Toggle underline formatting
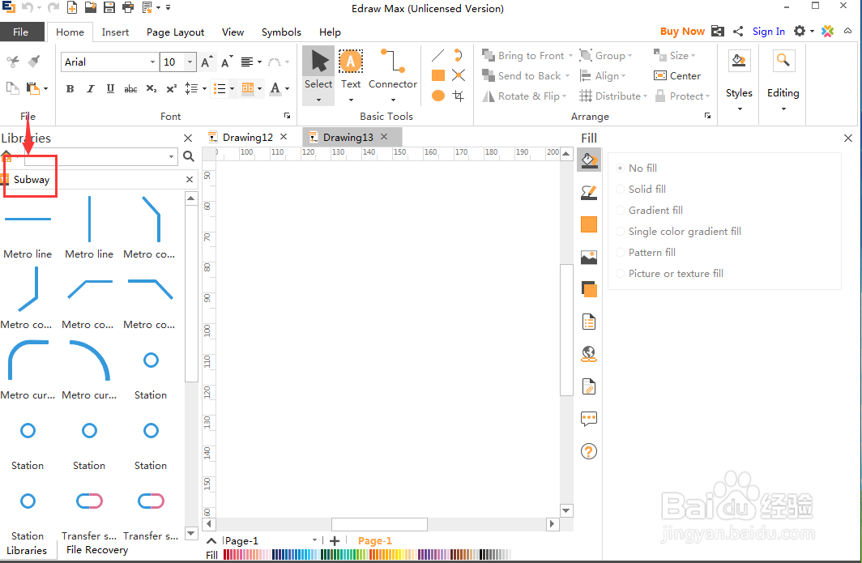This screenshot has width=862, height=563. coord(110,88)
